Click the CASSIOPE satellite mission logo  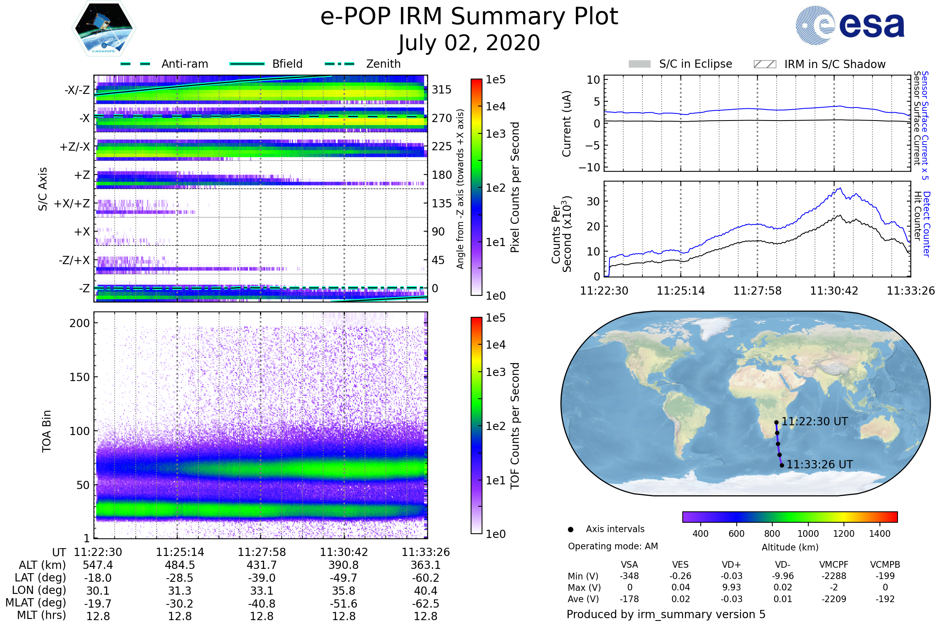point(104,29)
